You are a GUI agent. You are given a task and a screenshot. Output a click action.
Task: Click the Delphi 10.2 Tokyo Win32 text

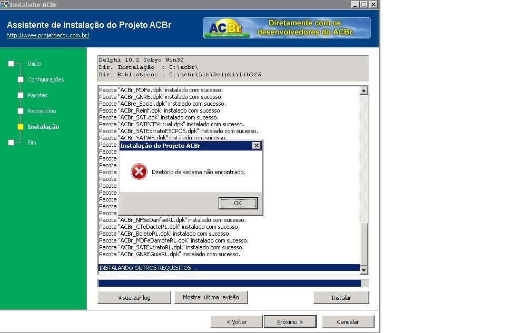point(141,60)
